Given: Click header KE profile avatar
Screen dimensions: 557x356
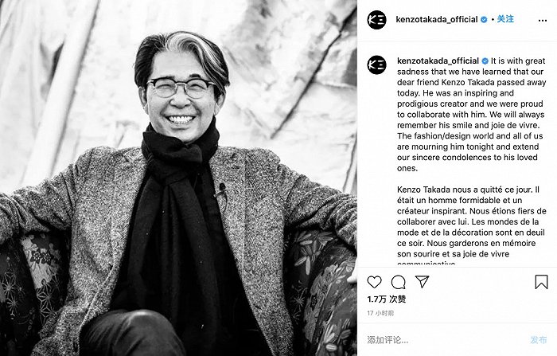Looking at the screenshot, I should point(376,20).
